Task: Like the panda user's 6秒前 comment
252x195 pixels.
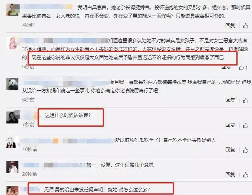Action: coord(246,100)
